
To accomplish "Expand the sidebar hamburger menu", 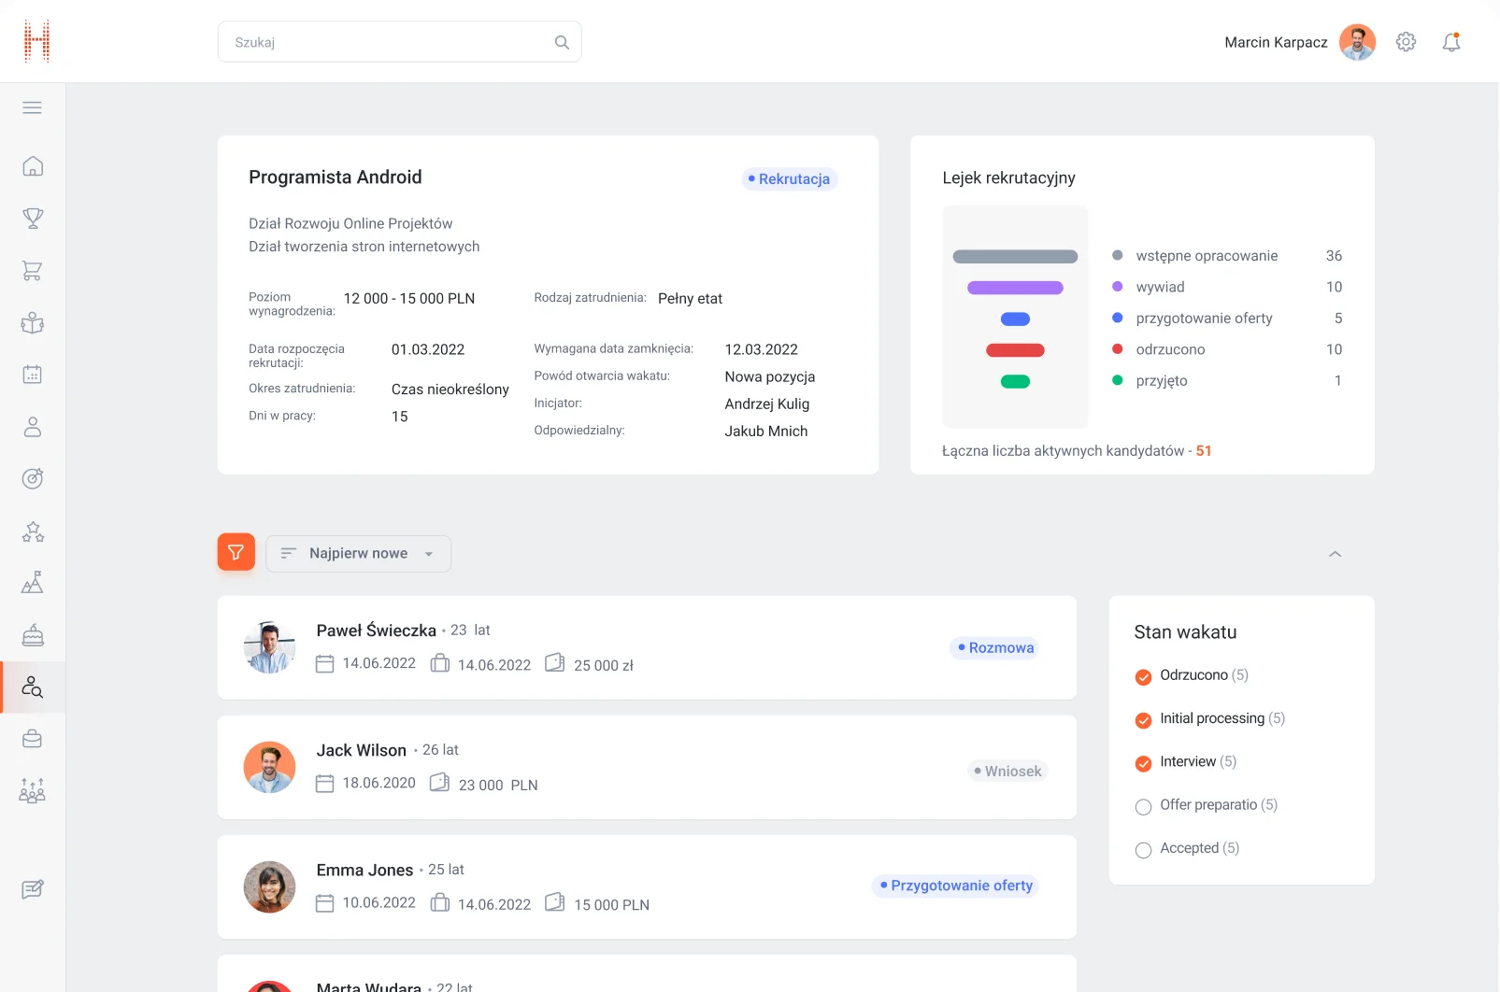I will point(33,107).
